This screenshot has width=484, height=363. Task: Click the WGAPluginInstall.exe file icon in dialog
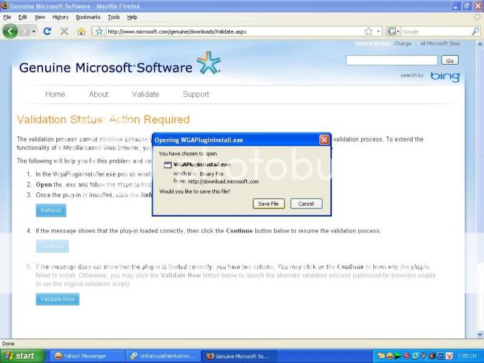(168, 165)
